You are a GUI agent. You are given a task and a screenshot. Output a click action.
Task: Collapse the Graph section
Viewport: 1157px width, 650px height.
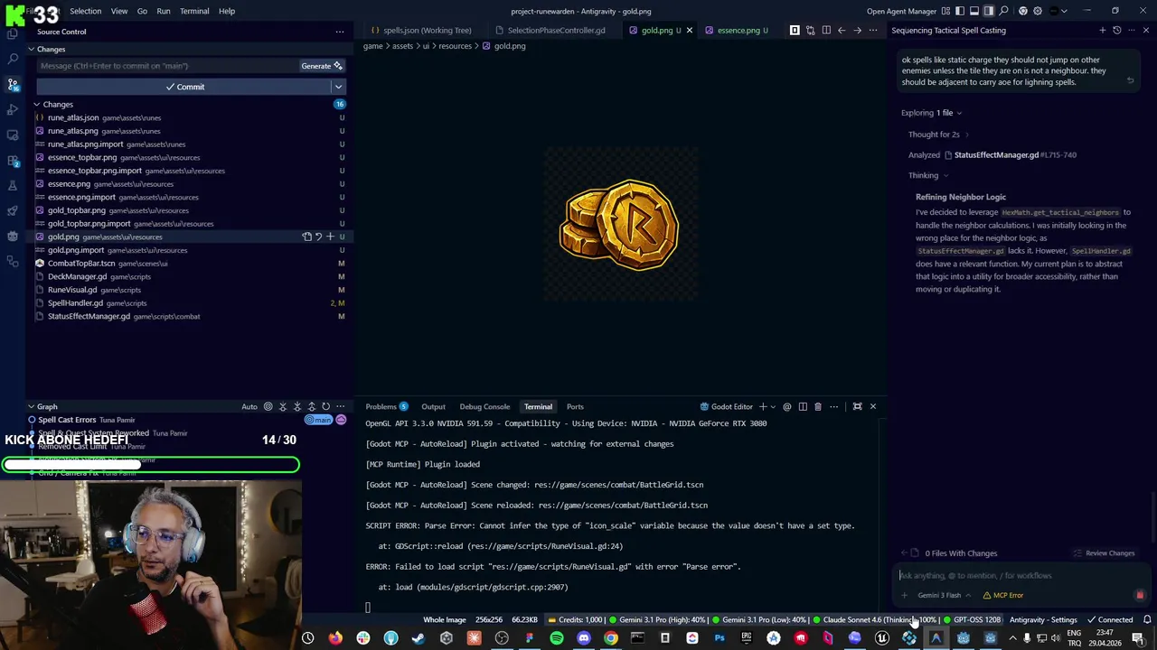pos(31,407)
